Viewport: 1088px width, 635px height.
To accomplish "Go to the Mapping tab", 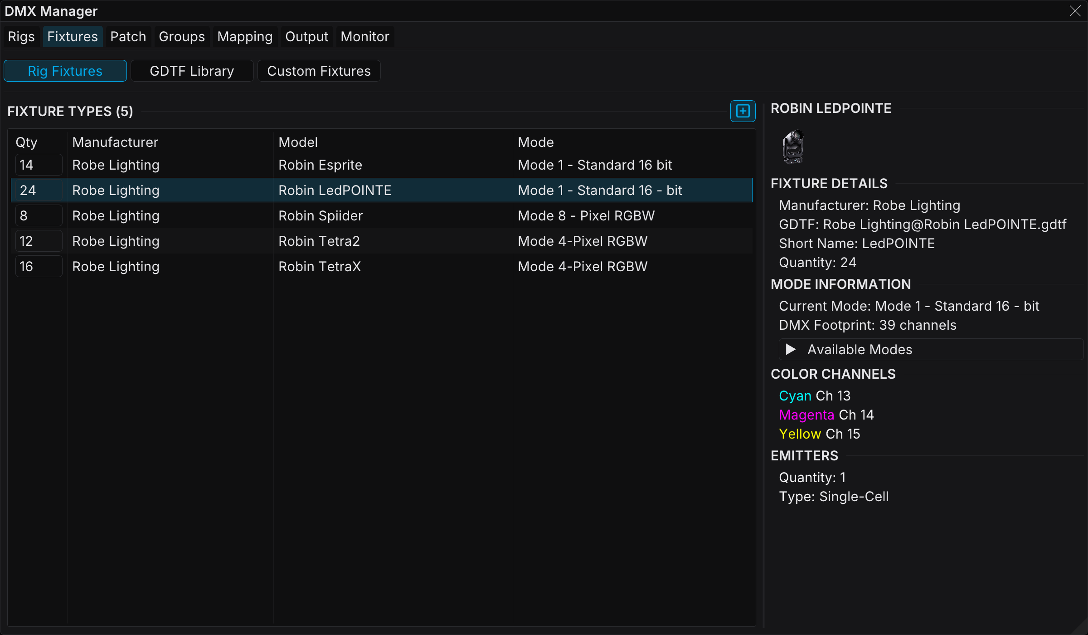I will [x=245, y=36].
